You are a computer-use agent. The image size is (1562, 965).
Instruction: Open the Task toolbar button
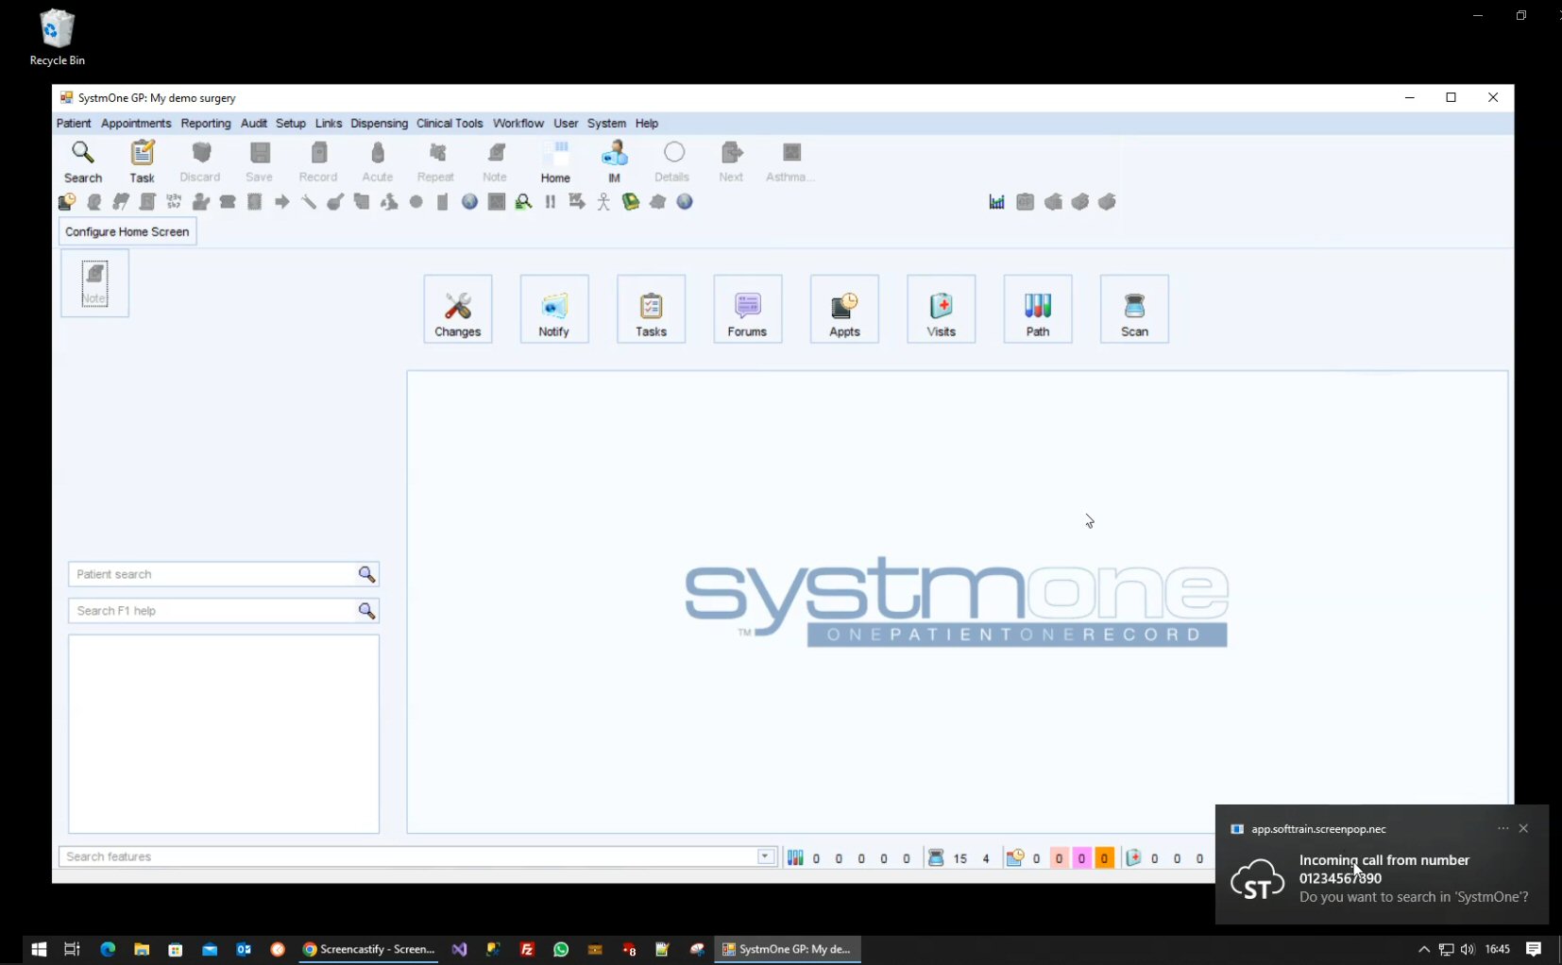[x=142, y=161]
